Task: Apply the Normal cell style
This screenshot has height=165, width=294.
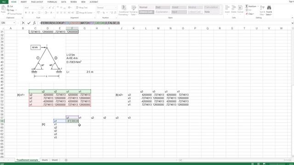Action: point(146,7)
